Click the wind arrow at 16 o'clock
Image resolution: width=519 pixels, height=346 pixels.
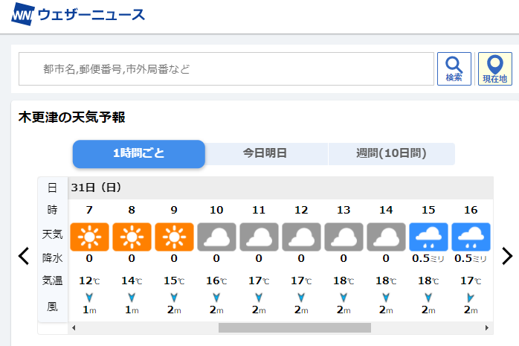[x=471, y=298]
